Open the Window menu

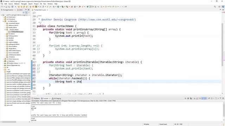[50, 4]
